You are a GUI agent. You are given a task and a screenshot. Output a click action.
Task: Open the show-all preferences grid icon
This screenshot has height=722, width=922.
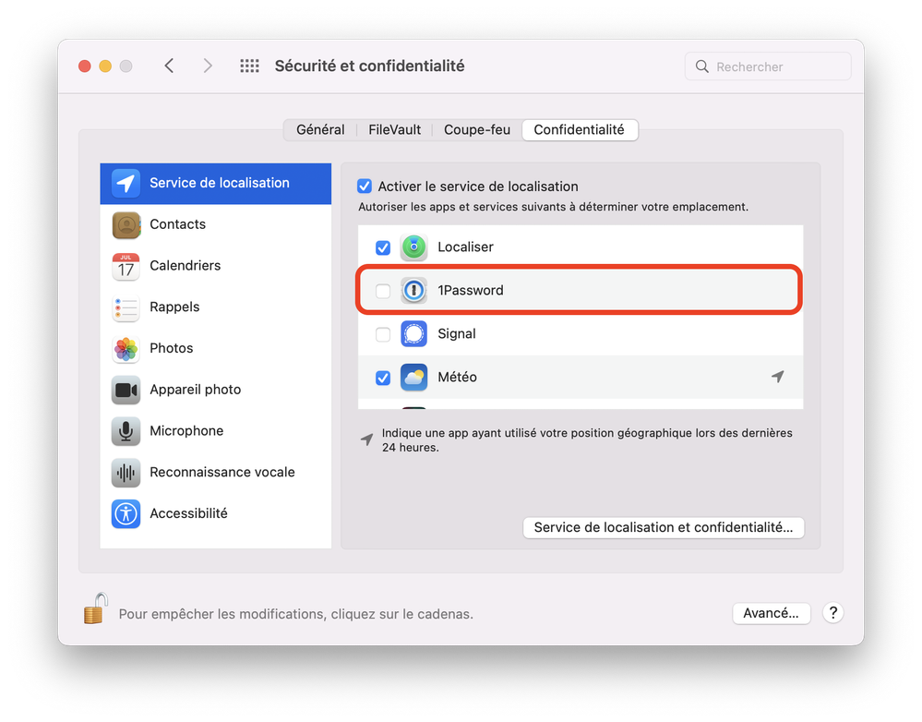pos(249,66)
